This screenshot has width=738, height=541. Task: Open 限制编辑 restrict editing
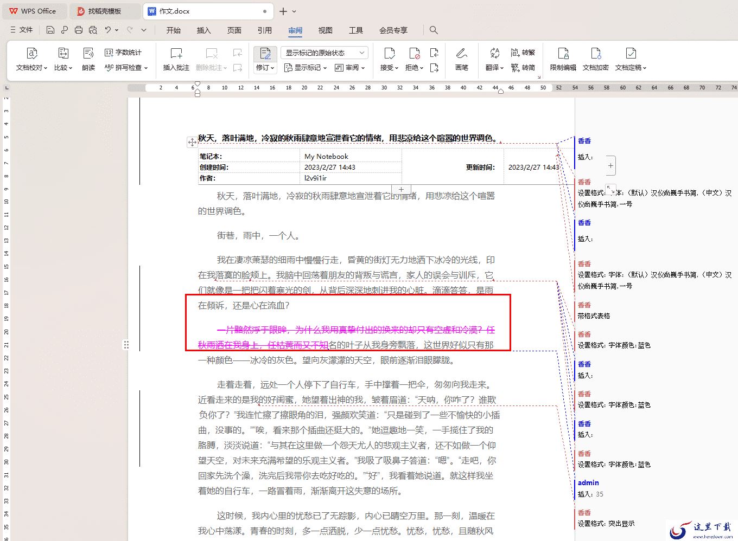[x=563, y=59]
